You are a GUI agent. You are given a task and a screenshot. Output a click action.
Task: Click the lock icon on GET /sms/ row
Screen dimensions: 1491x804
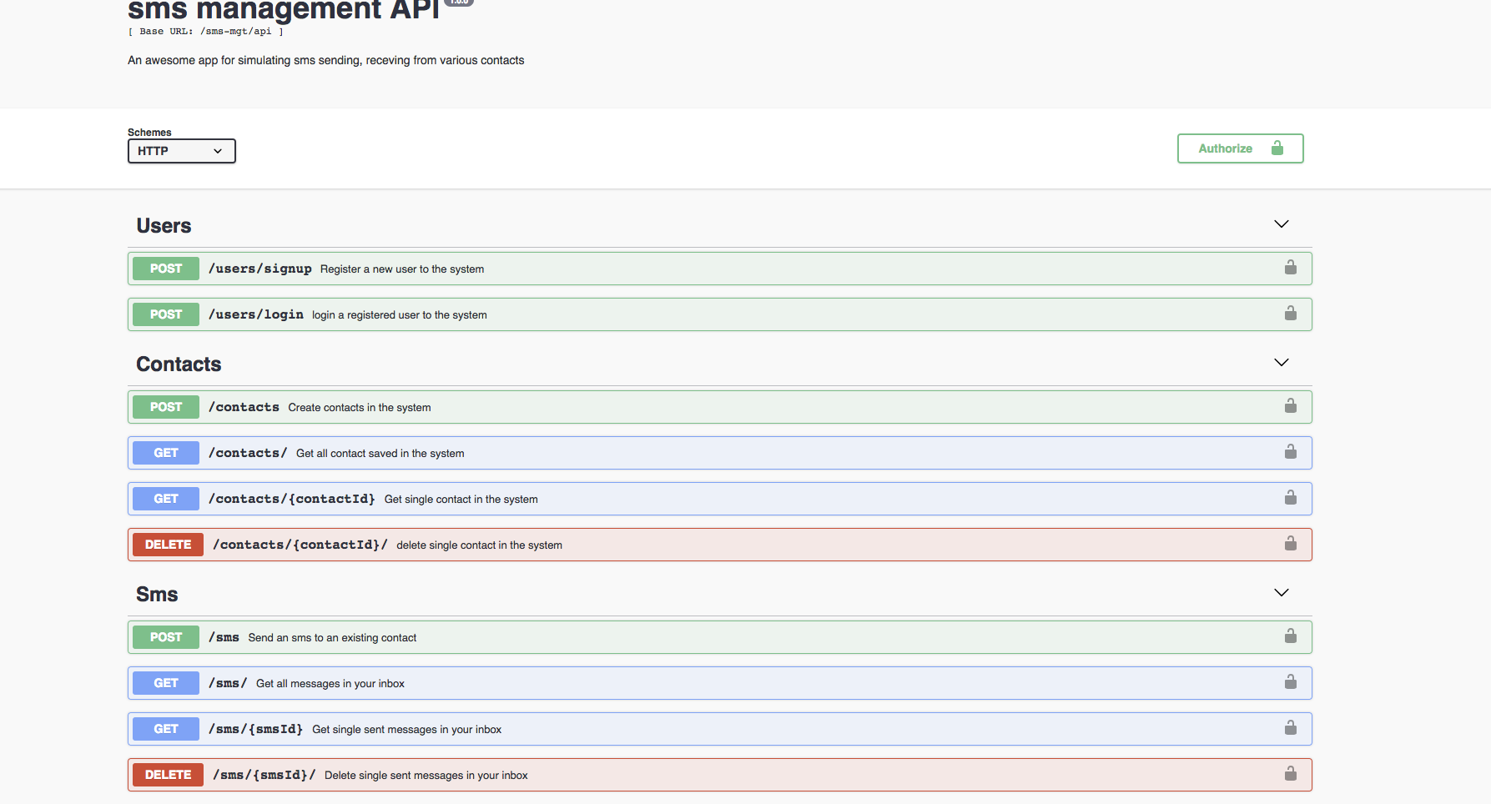point(1290,682)
